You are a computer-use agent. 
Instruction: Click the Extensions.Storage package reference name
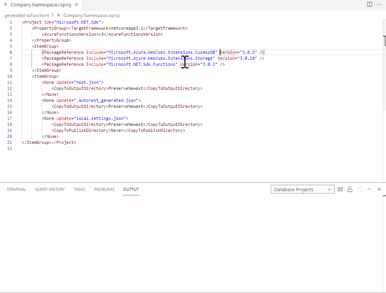160,58
